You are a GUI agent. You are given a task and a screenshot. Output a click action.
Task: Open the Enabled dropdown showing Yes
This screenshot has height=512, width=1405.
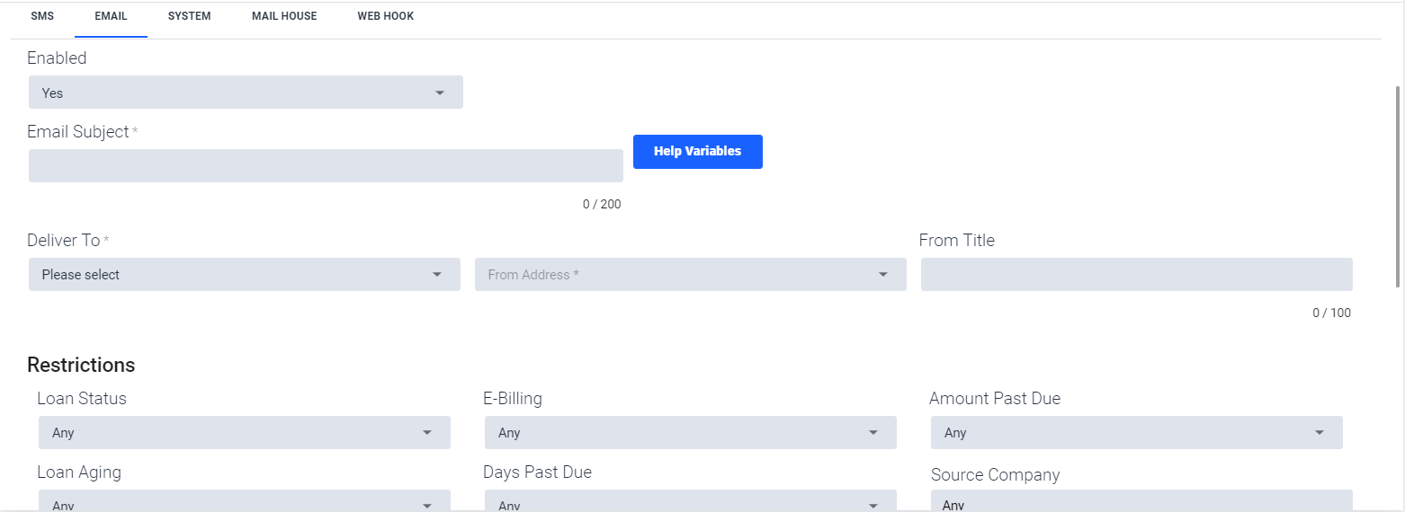coord(246,93)
